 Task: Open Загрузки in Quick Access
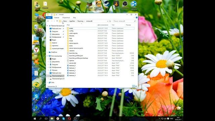55,31
